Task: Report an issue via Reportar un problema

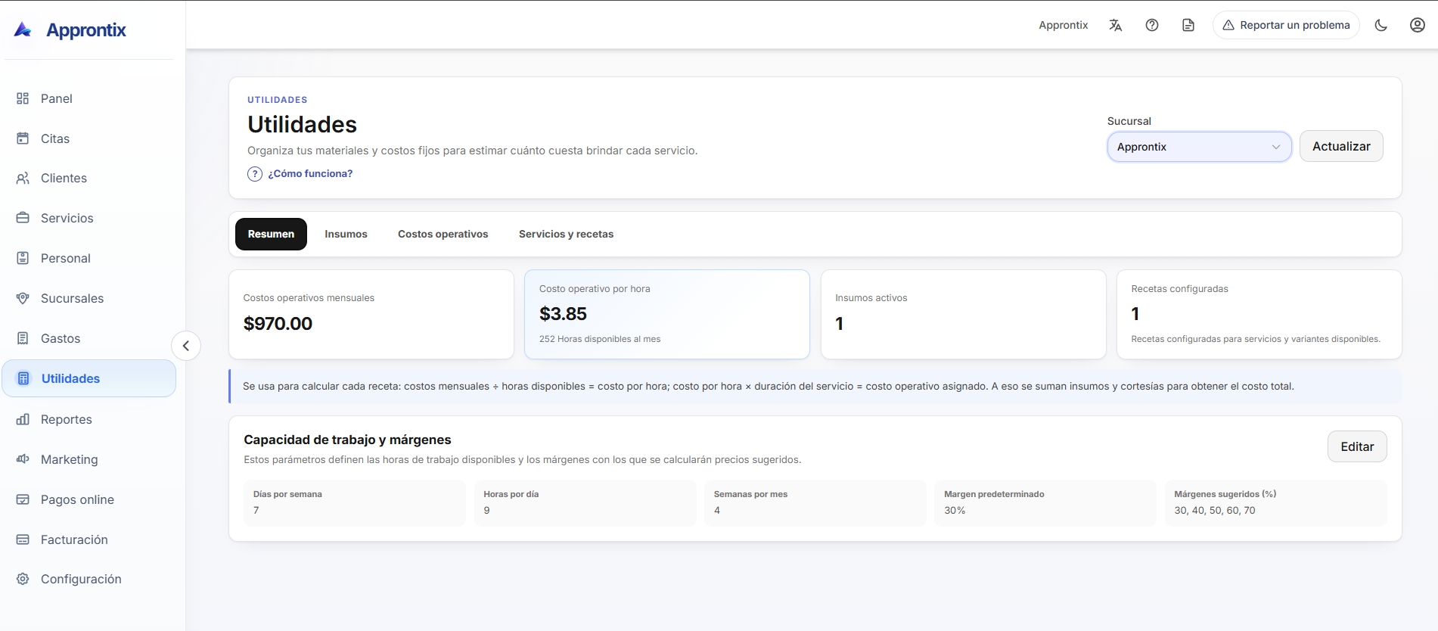Action: (x=1286, y=25)
